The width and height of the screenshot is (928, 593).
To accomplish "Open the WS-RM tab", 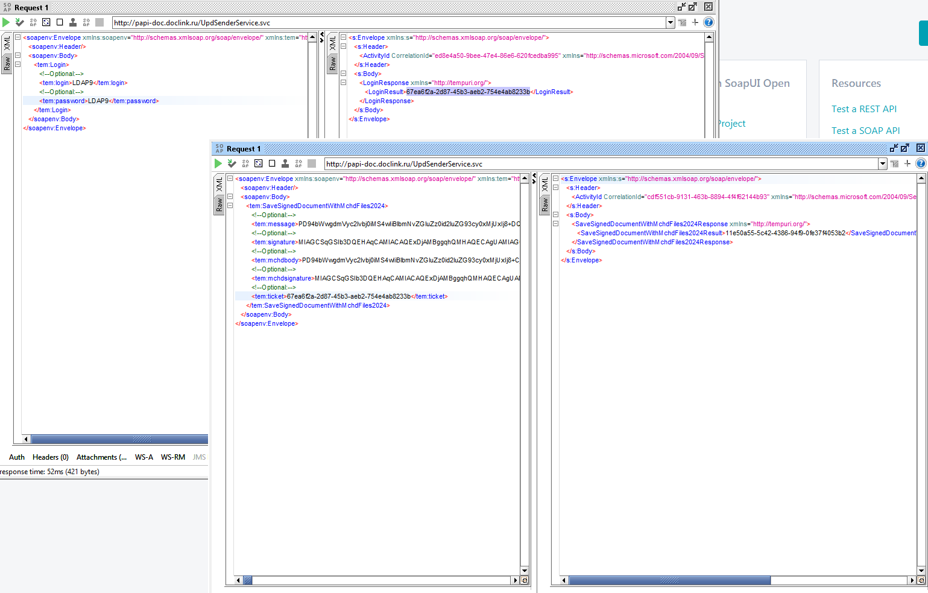I will [173, 457].
